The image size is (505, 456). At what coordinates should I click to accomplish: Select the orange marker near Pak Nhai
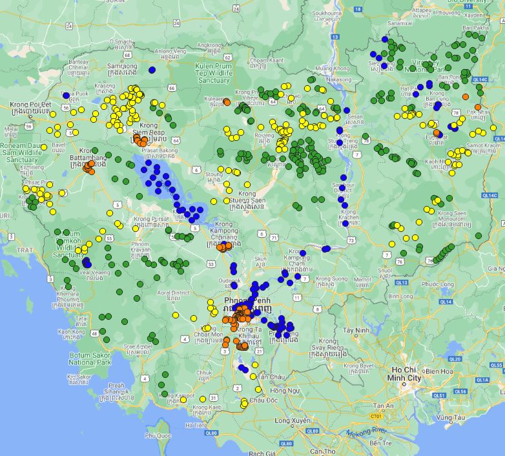[478, 107]
